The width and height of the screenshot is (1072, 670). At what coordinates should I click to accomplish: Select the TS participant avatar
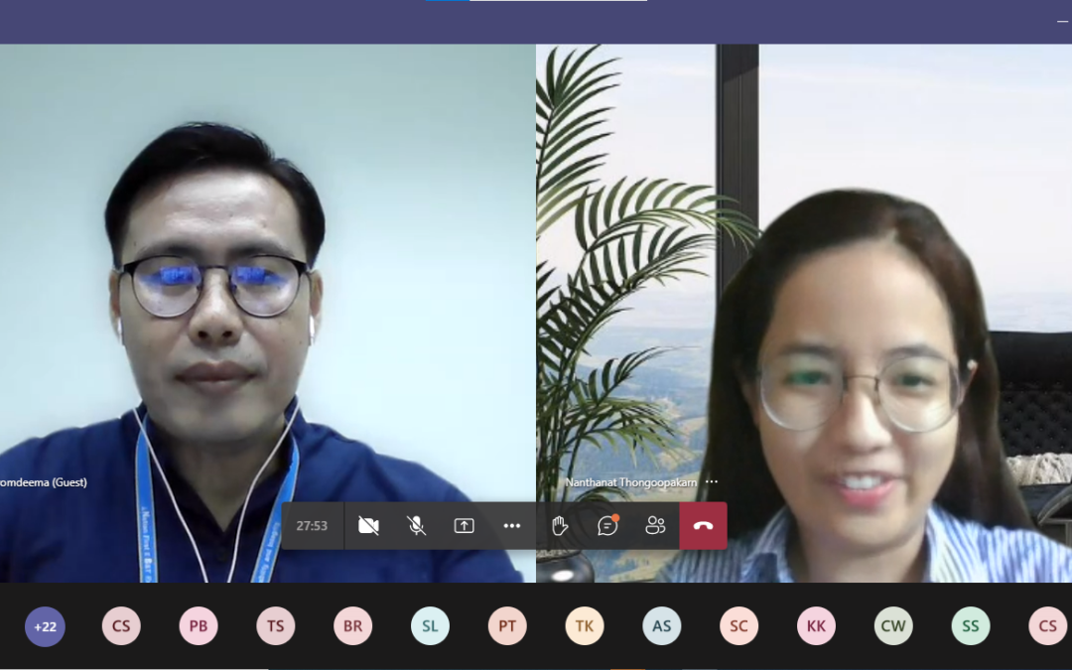click(x=276, y=626)
